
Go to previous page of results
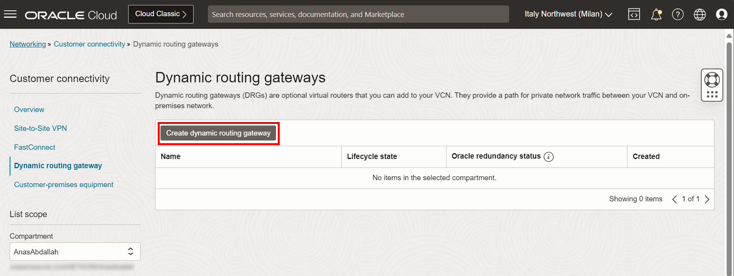click(674, 199)
